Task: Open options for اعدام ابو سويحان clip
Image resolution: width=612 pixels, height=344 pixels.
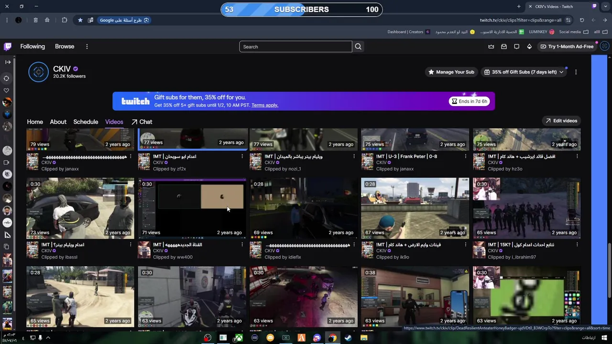Action: pos(242,156)
